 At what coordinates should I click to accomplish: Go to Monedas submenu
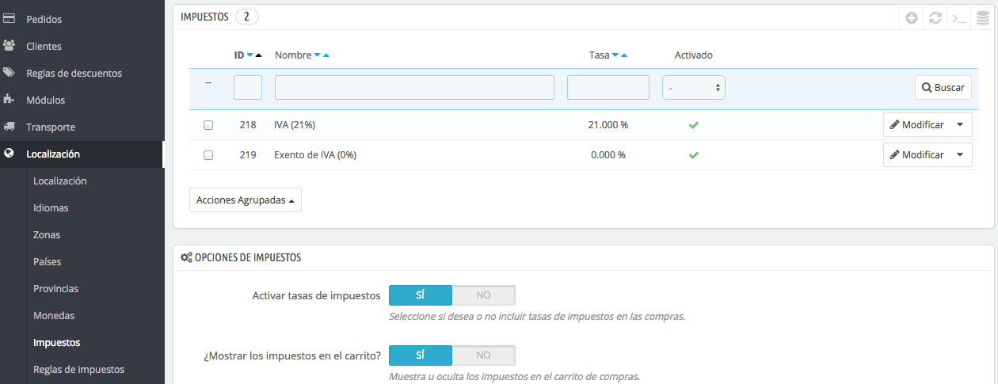coord(54,316)
